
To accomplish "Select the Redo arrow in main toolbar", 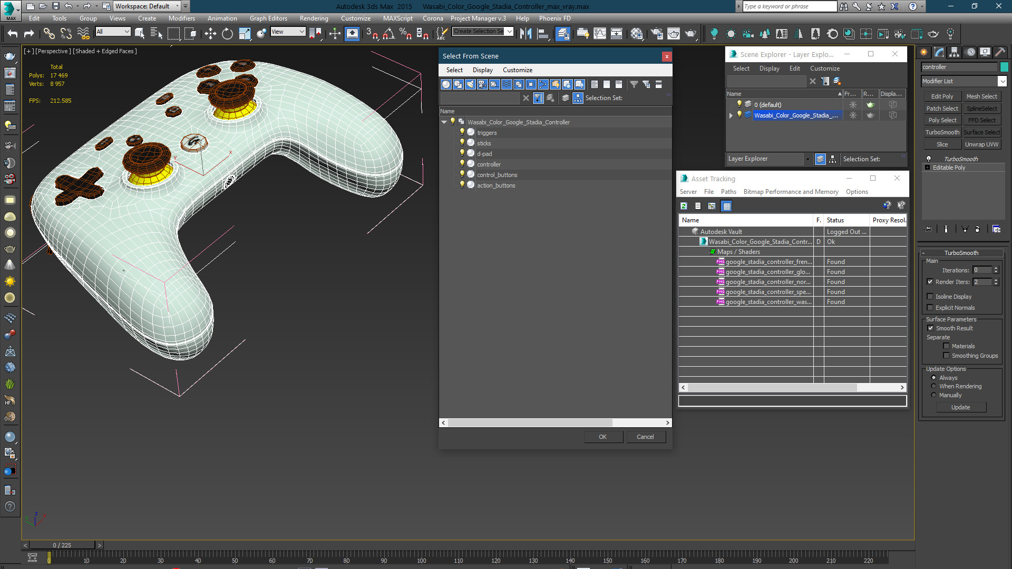I will [29, 34].
